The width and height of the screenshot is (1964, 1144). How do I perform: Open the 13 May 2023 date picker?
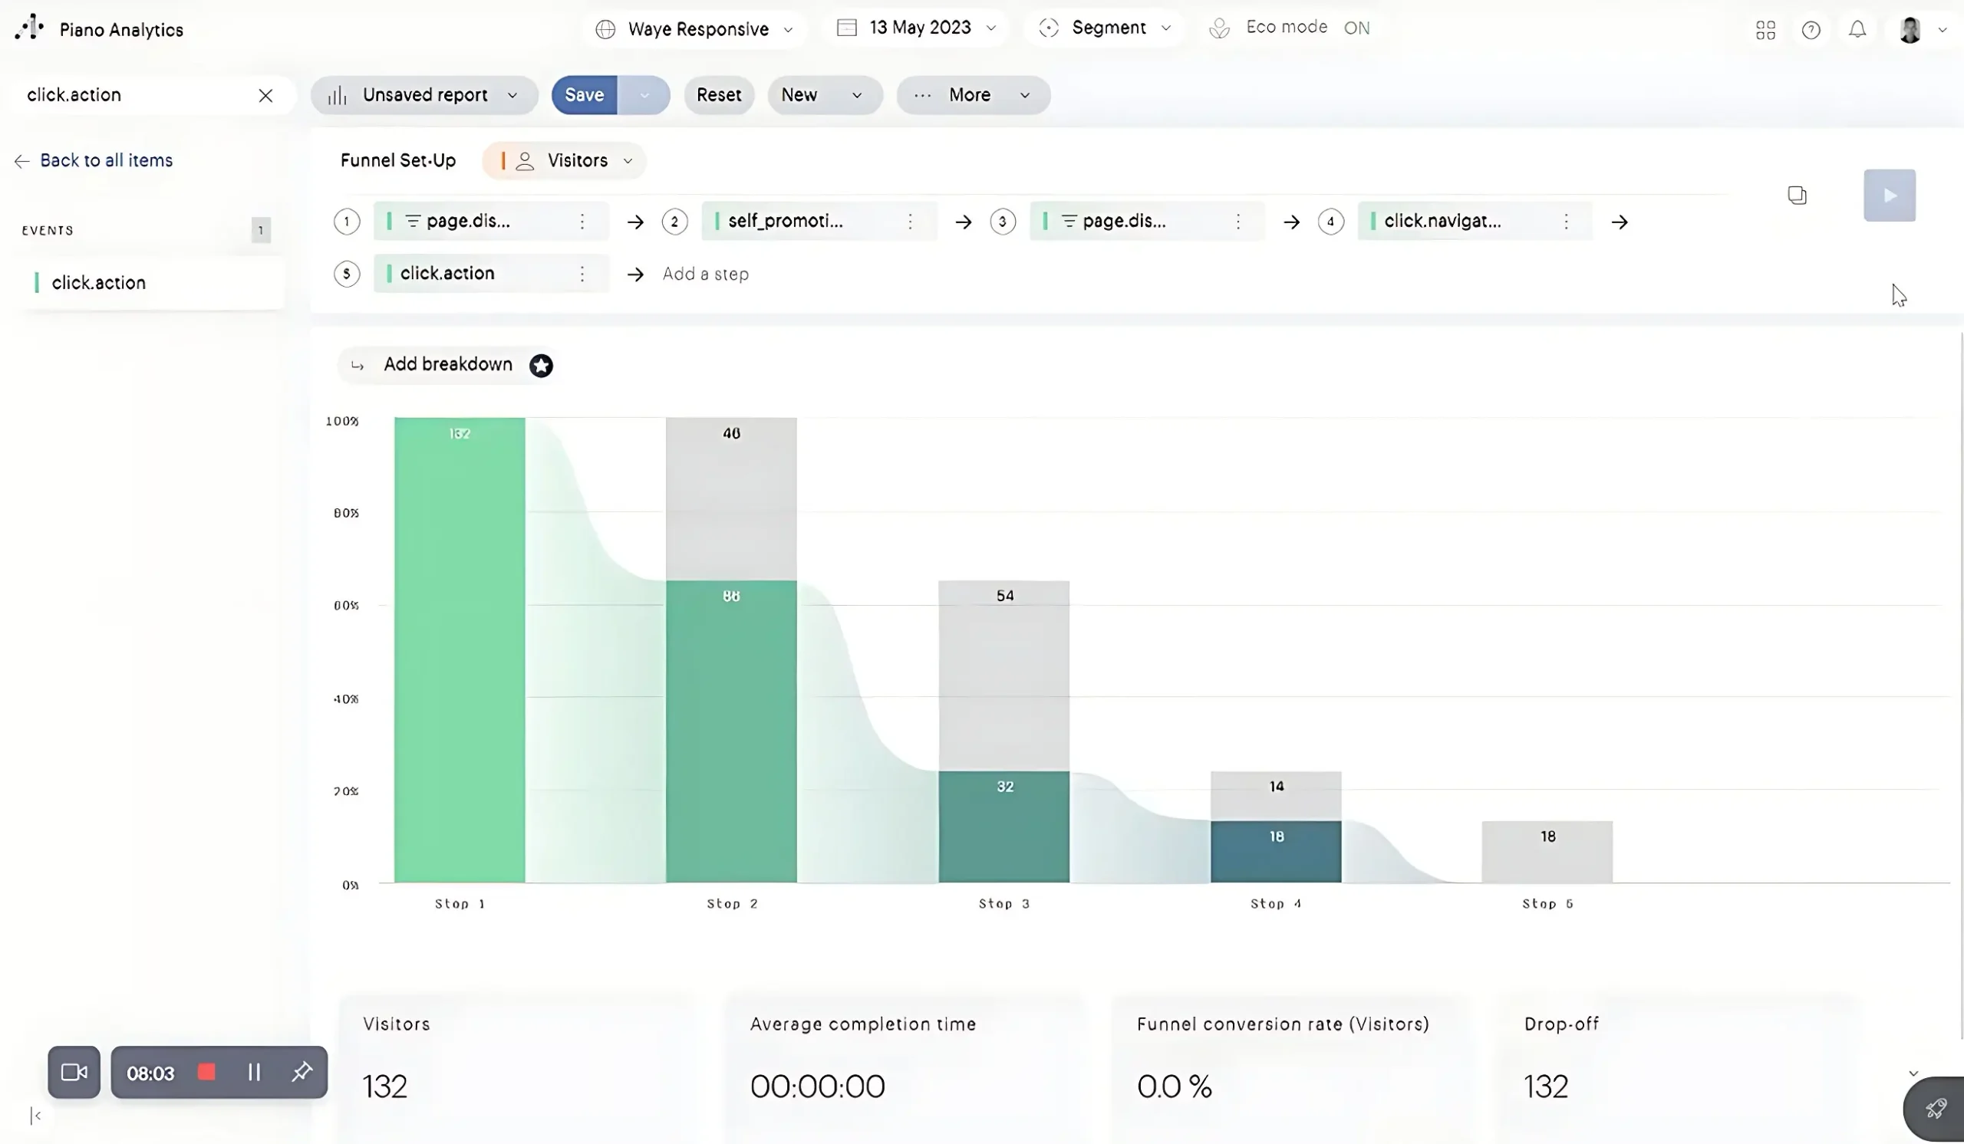pyautogui.click(x=918, y=28)
